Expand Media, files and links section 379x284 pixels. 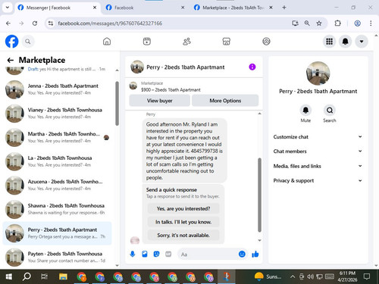point(318,166)
